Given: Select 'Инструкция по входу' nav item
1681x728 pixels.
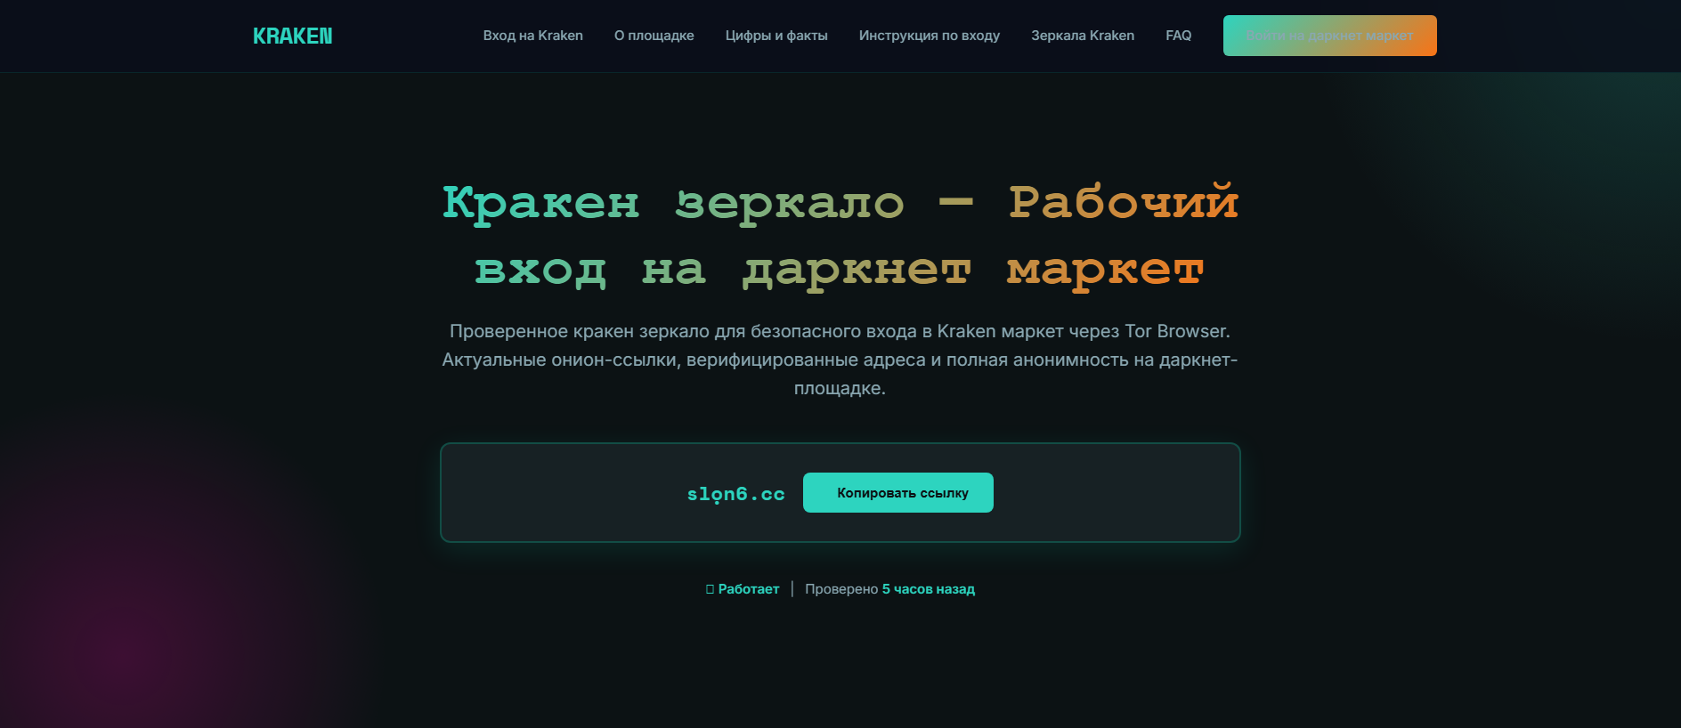Looking at the screenshot, I should click(929, 36).
